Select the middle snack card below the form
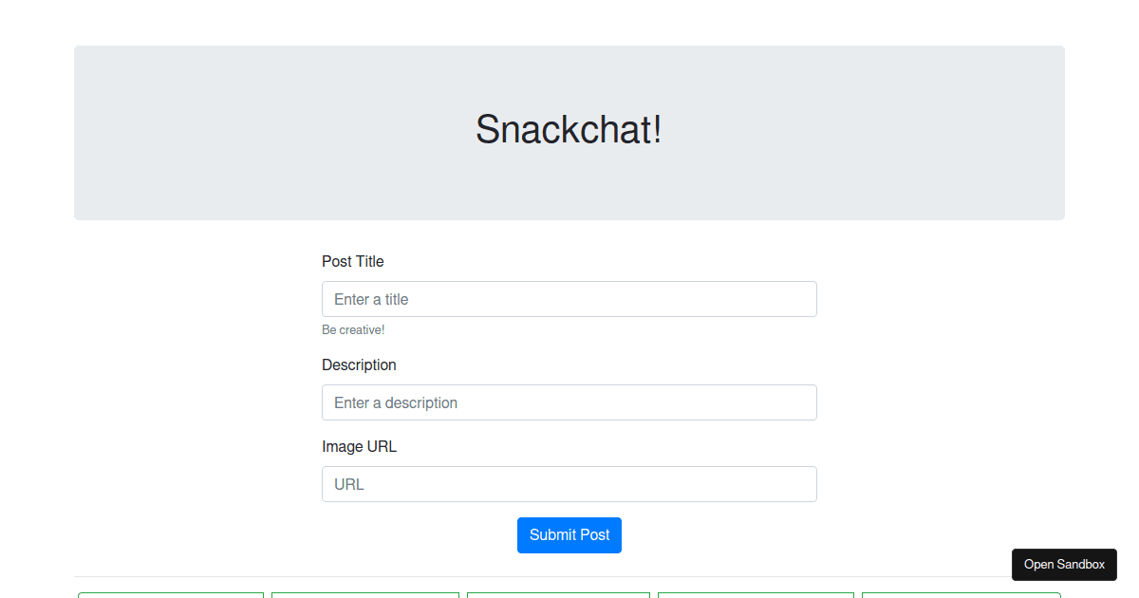Image resolution: width=1139 pixels, height=598 pixels. 558,595
